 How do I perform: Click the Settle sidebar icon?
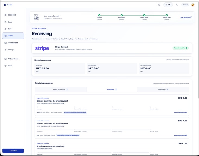click(5, 29)
